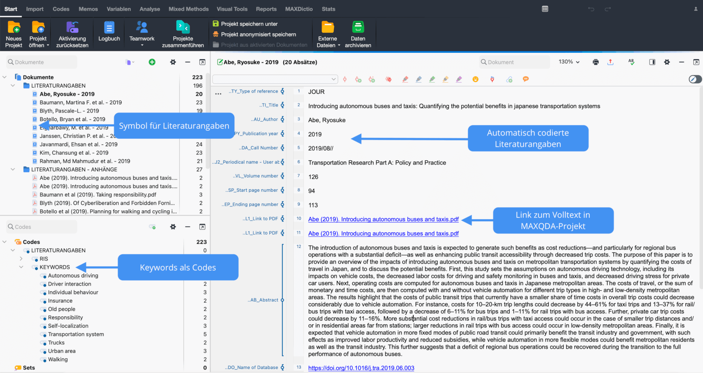Open Projekt öffnen dropdown arrow
The width and height of the screenshot is (703, 373).
pos(48,45)
